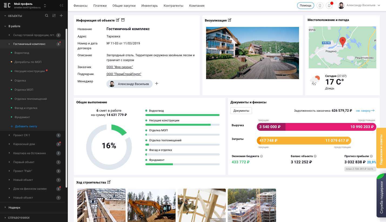Image resolution: width=386 pixels, height=222 pixels.
Task: Expand the Справочники section
Action: coord(5,218)
